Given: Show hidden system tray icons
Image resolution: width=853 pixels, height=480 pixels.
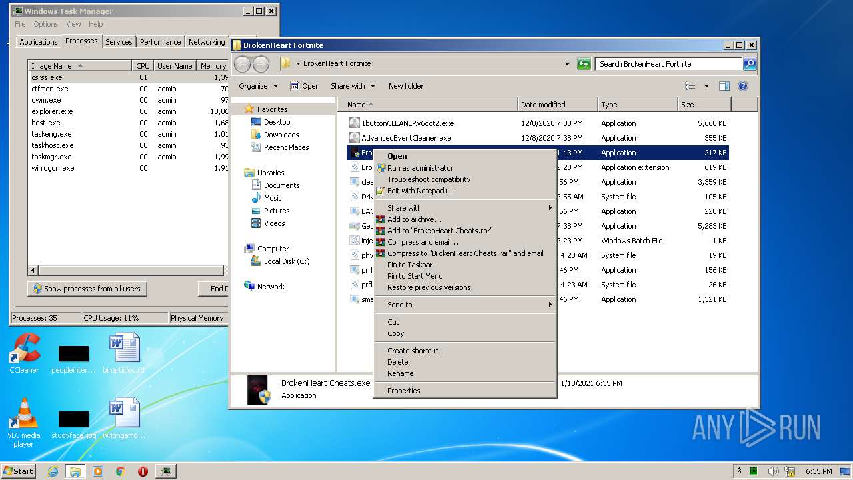Looking at the screenshot, I should coord(738,471).
